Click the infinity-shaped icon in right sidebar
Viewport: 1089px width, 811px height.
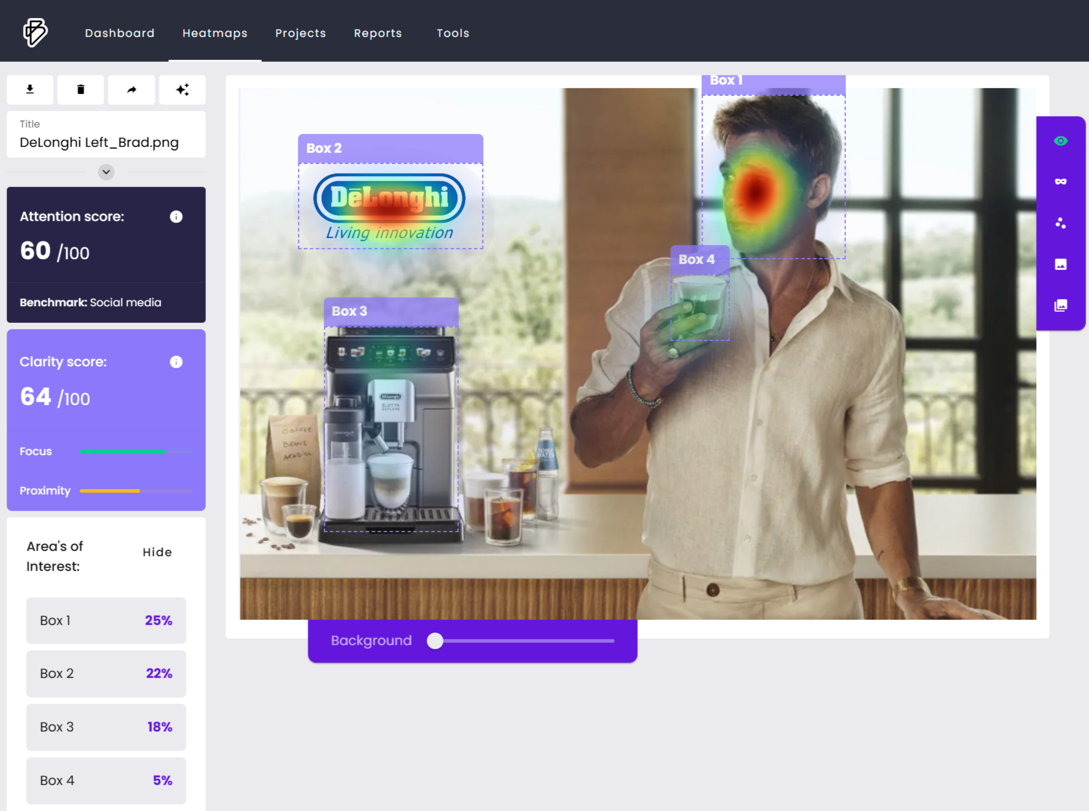tap(1060, 182)
